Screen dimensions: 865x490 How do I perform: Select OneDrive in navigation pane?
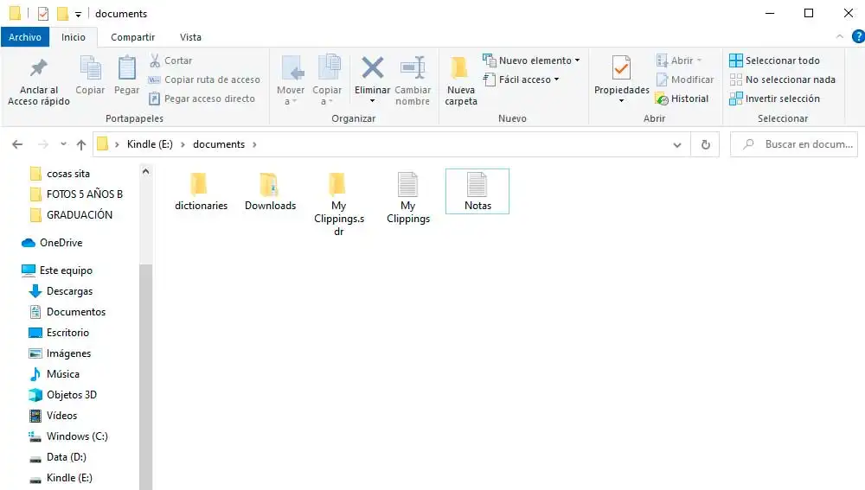[52, 243]
